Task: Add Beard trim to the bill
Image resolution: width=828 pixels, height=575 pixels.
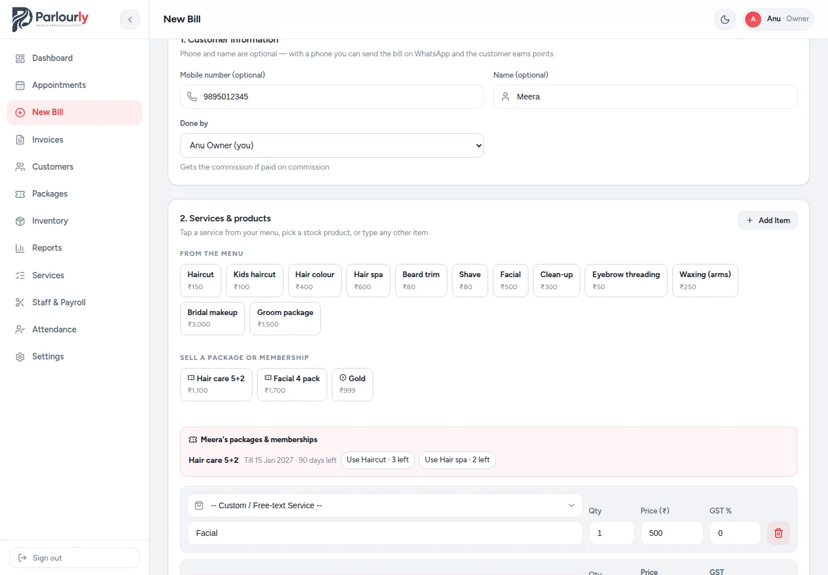Action: click(421, 281)
